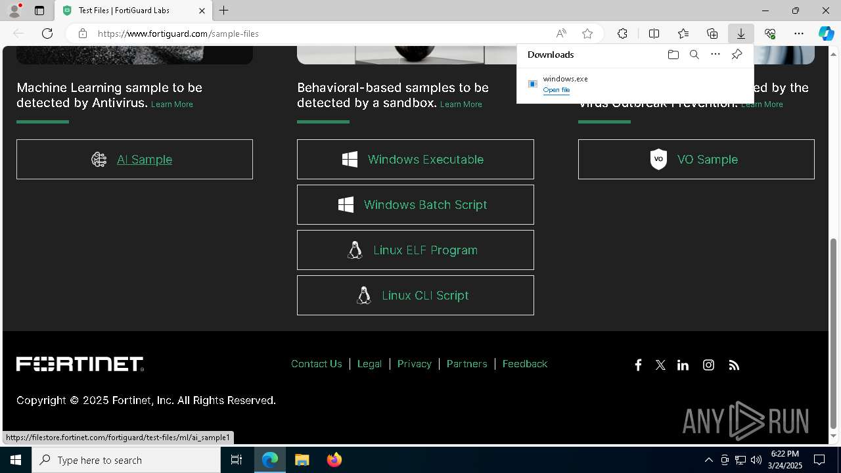This screenshot has height=473, width=841.
Task: Open Collections icon in toolbar
Action: point(712,34)
